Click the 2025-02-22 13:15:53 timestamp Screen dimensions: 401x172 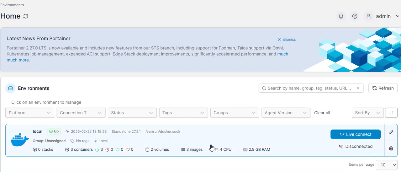coord(89,132)
